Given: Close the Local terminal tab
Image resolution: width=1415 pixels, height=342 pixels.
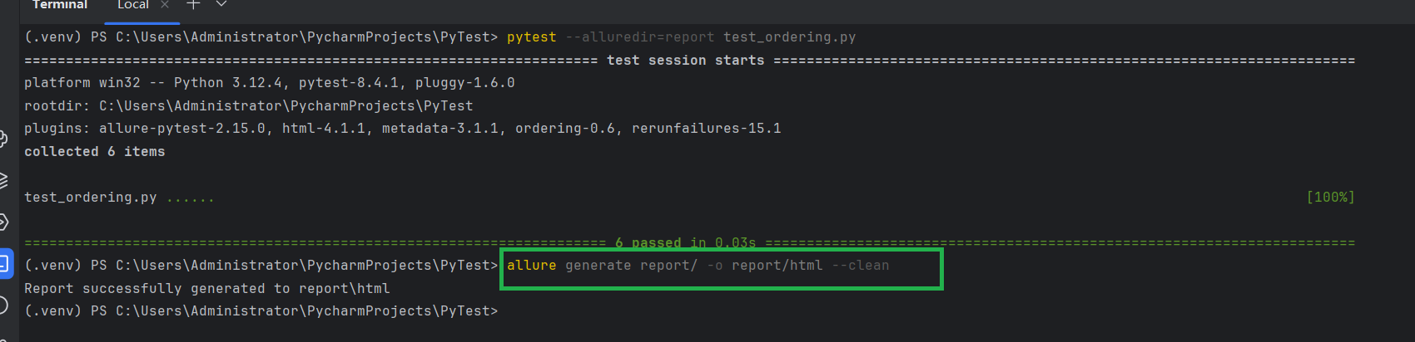Looking at the screenshot, I should 165,5.
